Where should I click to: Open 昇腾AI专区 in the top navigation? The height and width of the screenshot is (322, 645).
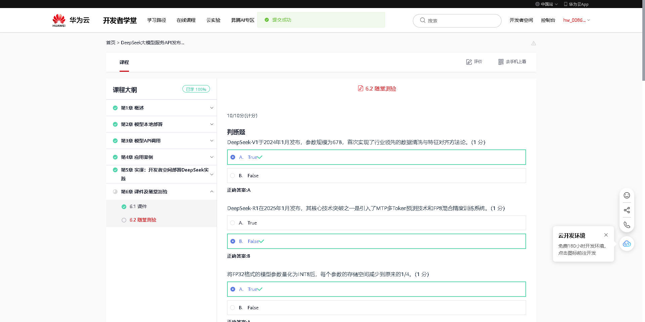[x=243, y=20]
